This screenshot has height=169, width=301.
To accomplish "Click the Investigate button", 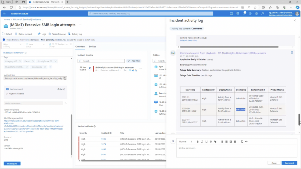I will pyautogui.click(x=12, y=164).
